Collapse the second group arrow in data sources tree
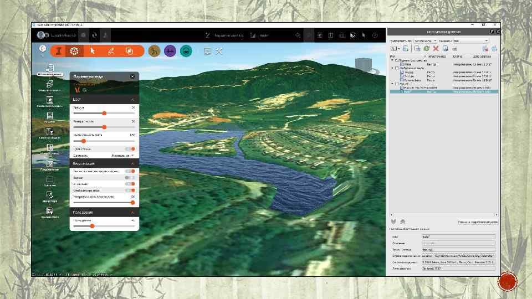Screen dimensions: 532x299 pyautogui.click(x=392, y=68)
